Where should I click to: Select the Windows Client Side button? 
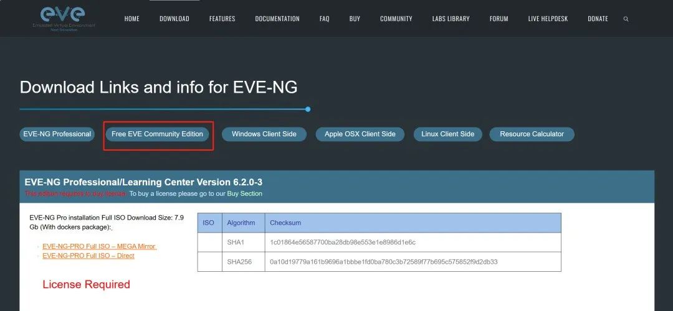264,134
